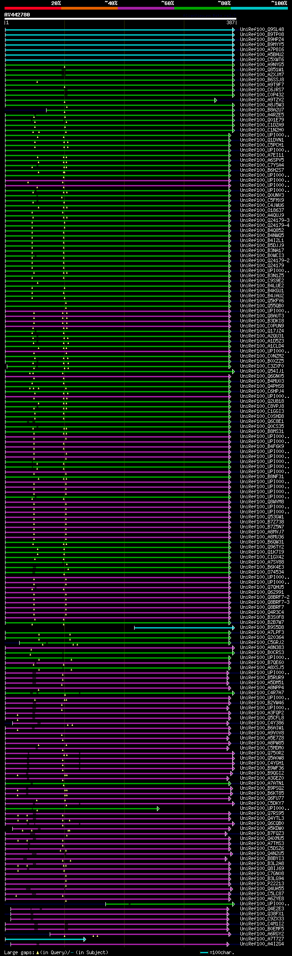Image resolution: width=292 pixels, height=956 pixels.
Task: Select label UniRef100_A7ATN1
Action: pyautogui.click(x=262, y=783)
